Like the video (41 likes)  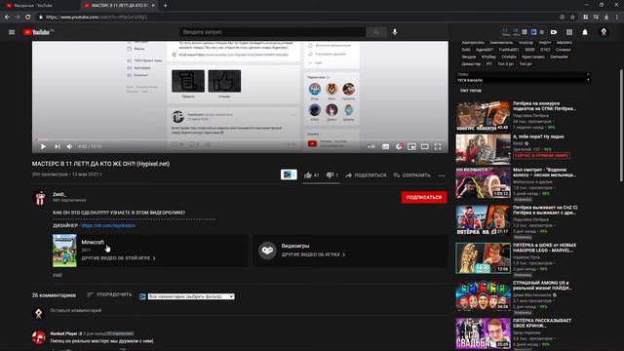coord(312,175)
